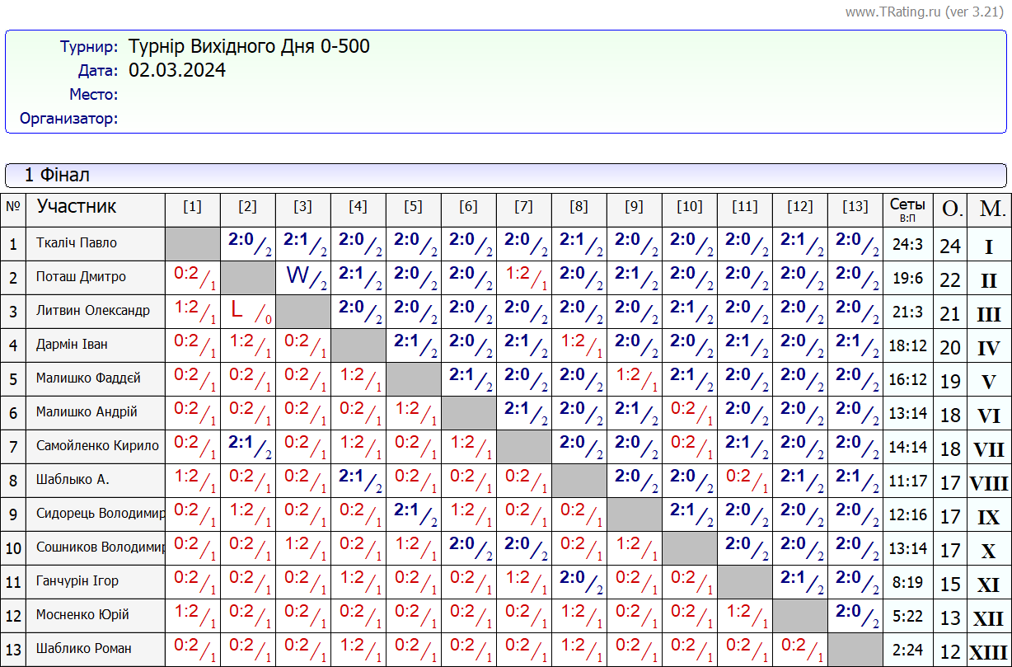Open player Ткаліч Павло
The image size is (1012, 667).
[77, 243]
